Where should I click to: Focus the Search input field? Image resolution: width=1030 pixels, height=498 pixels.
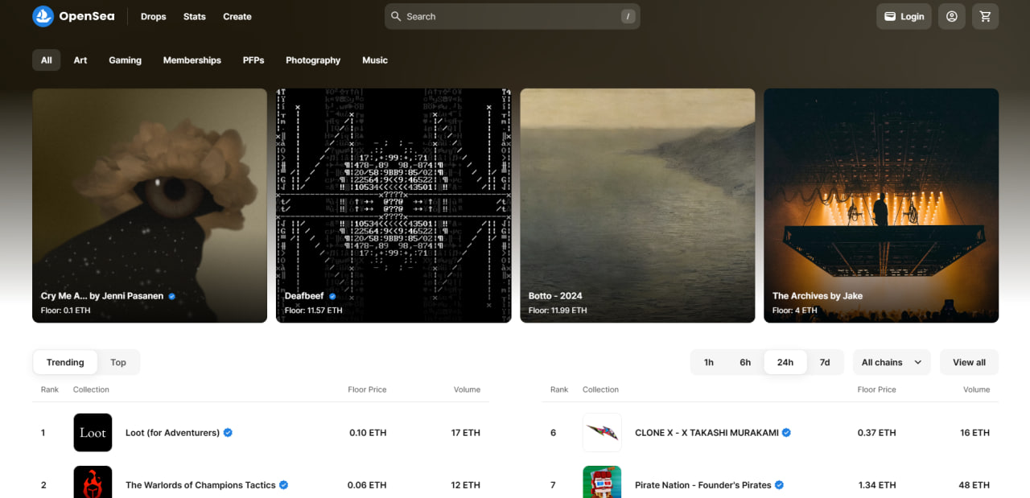(513, 16)
